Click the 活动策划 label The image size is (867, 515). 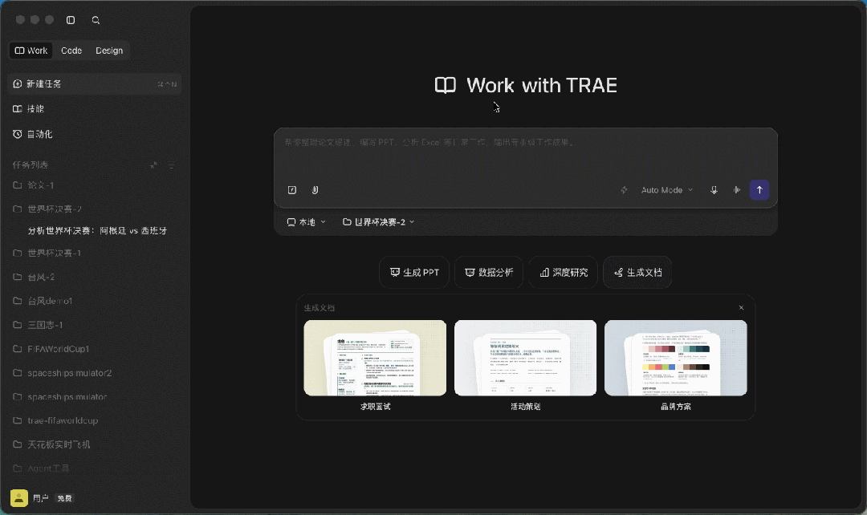[x=525, y=407]
